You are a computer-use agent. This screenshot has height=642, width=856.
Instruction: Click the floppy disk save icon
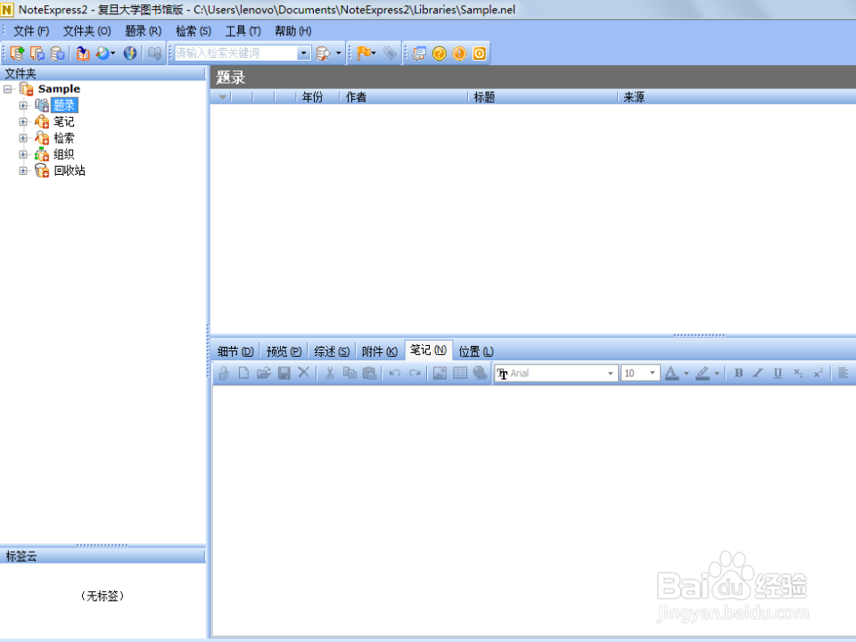pyautogui.click(x=284, y=373)
